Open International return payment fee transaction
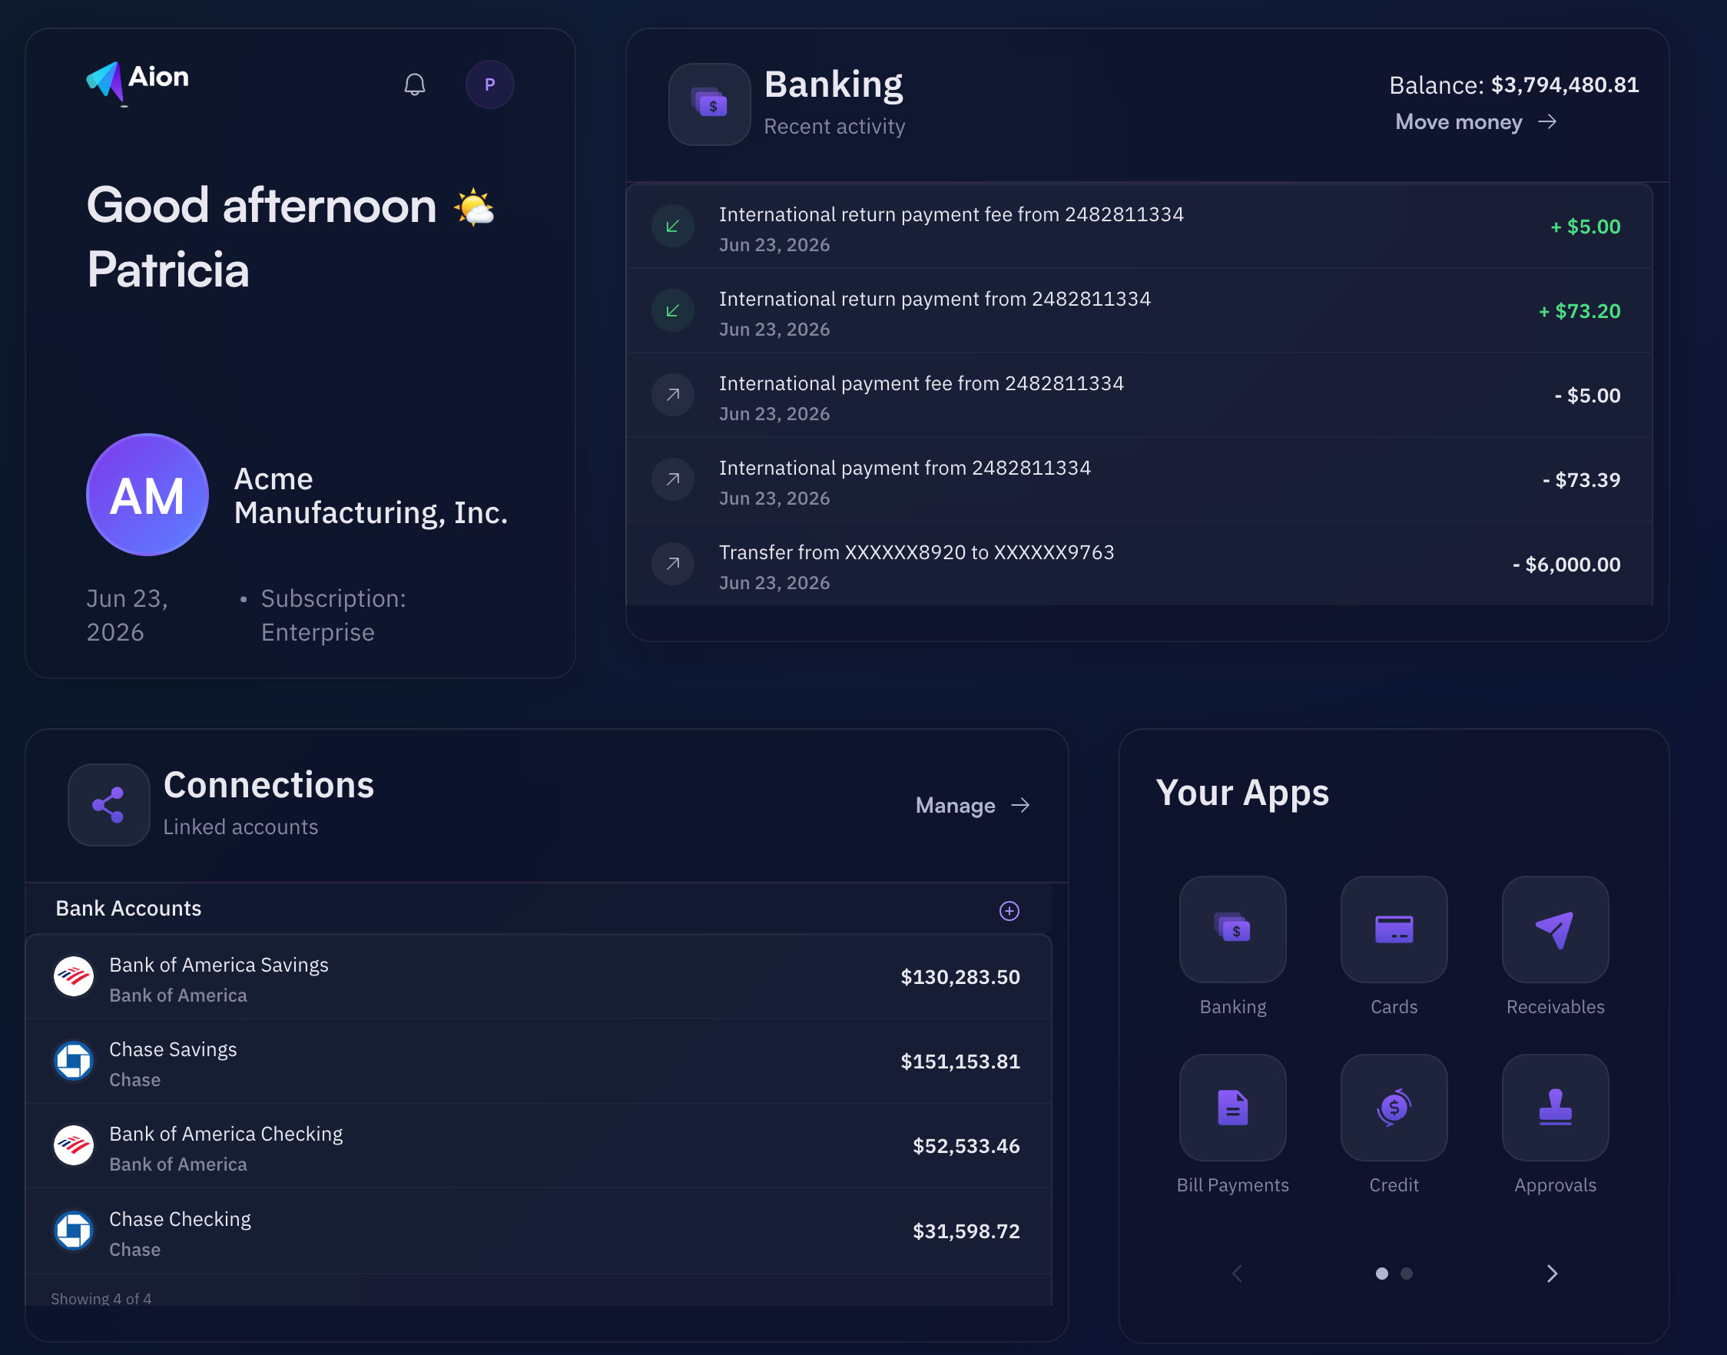Screen dimensions: 1727x1355 [1139, 227]
